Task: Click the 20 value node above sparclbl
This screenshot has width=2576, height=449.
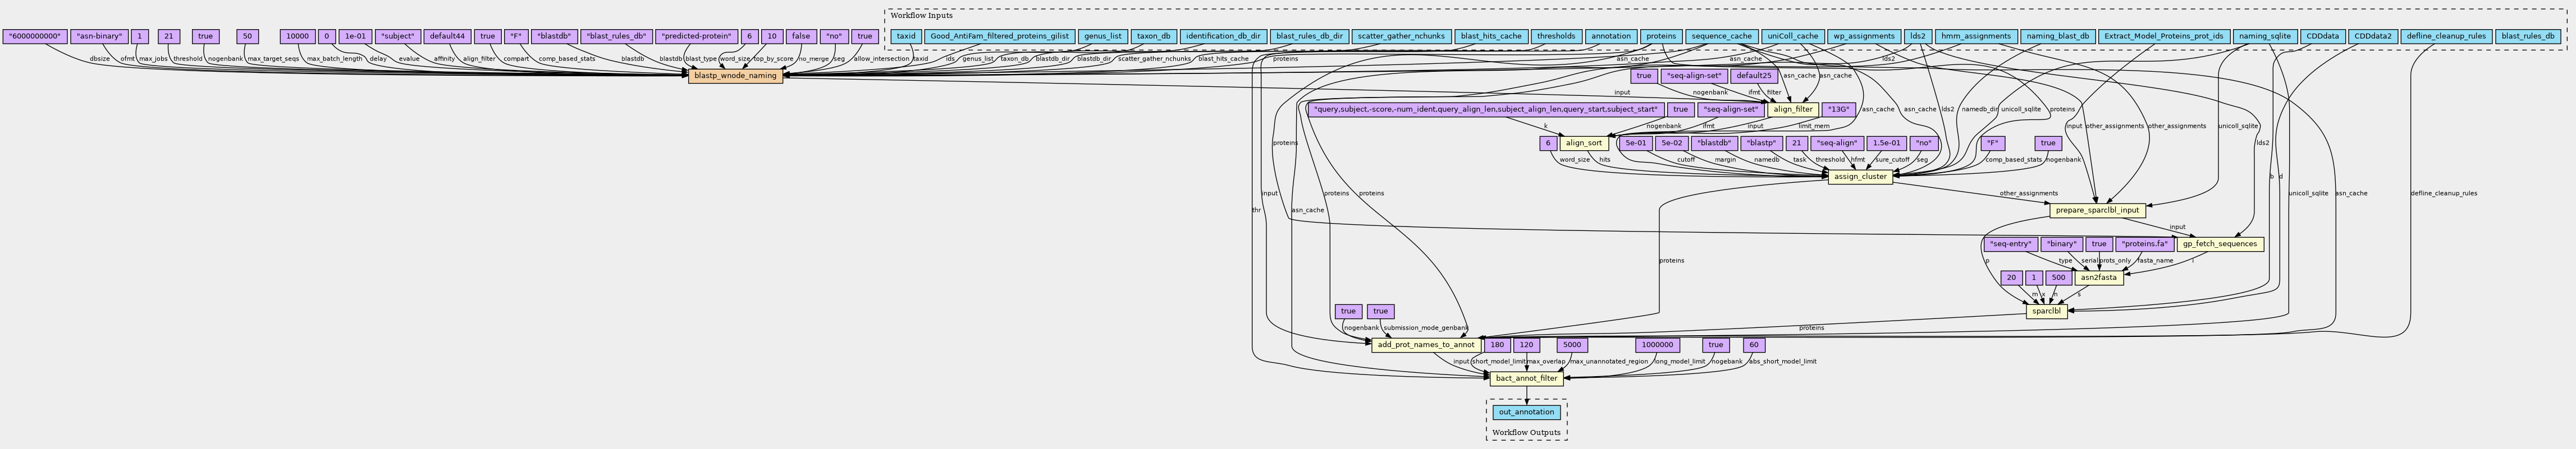Action: 2012,279
